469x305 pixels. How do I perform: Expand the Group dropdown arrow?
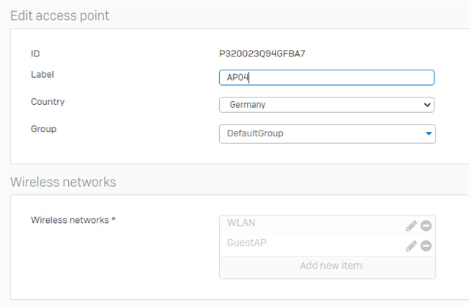pos(429,133)
